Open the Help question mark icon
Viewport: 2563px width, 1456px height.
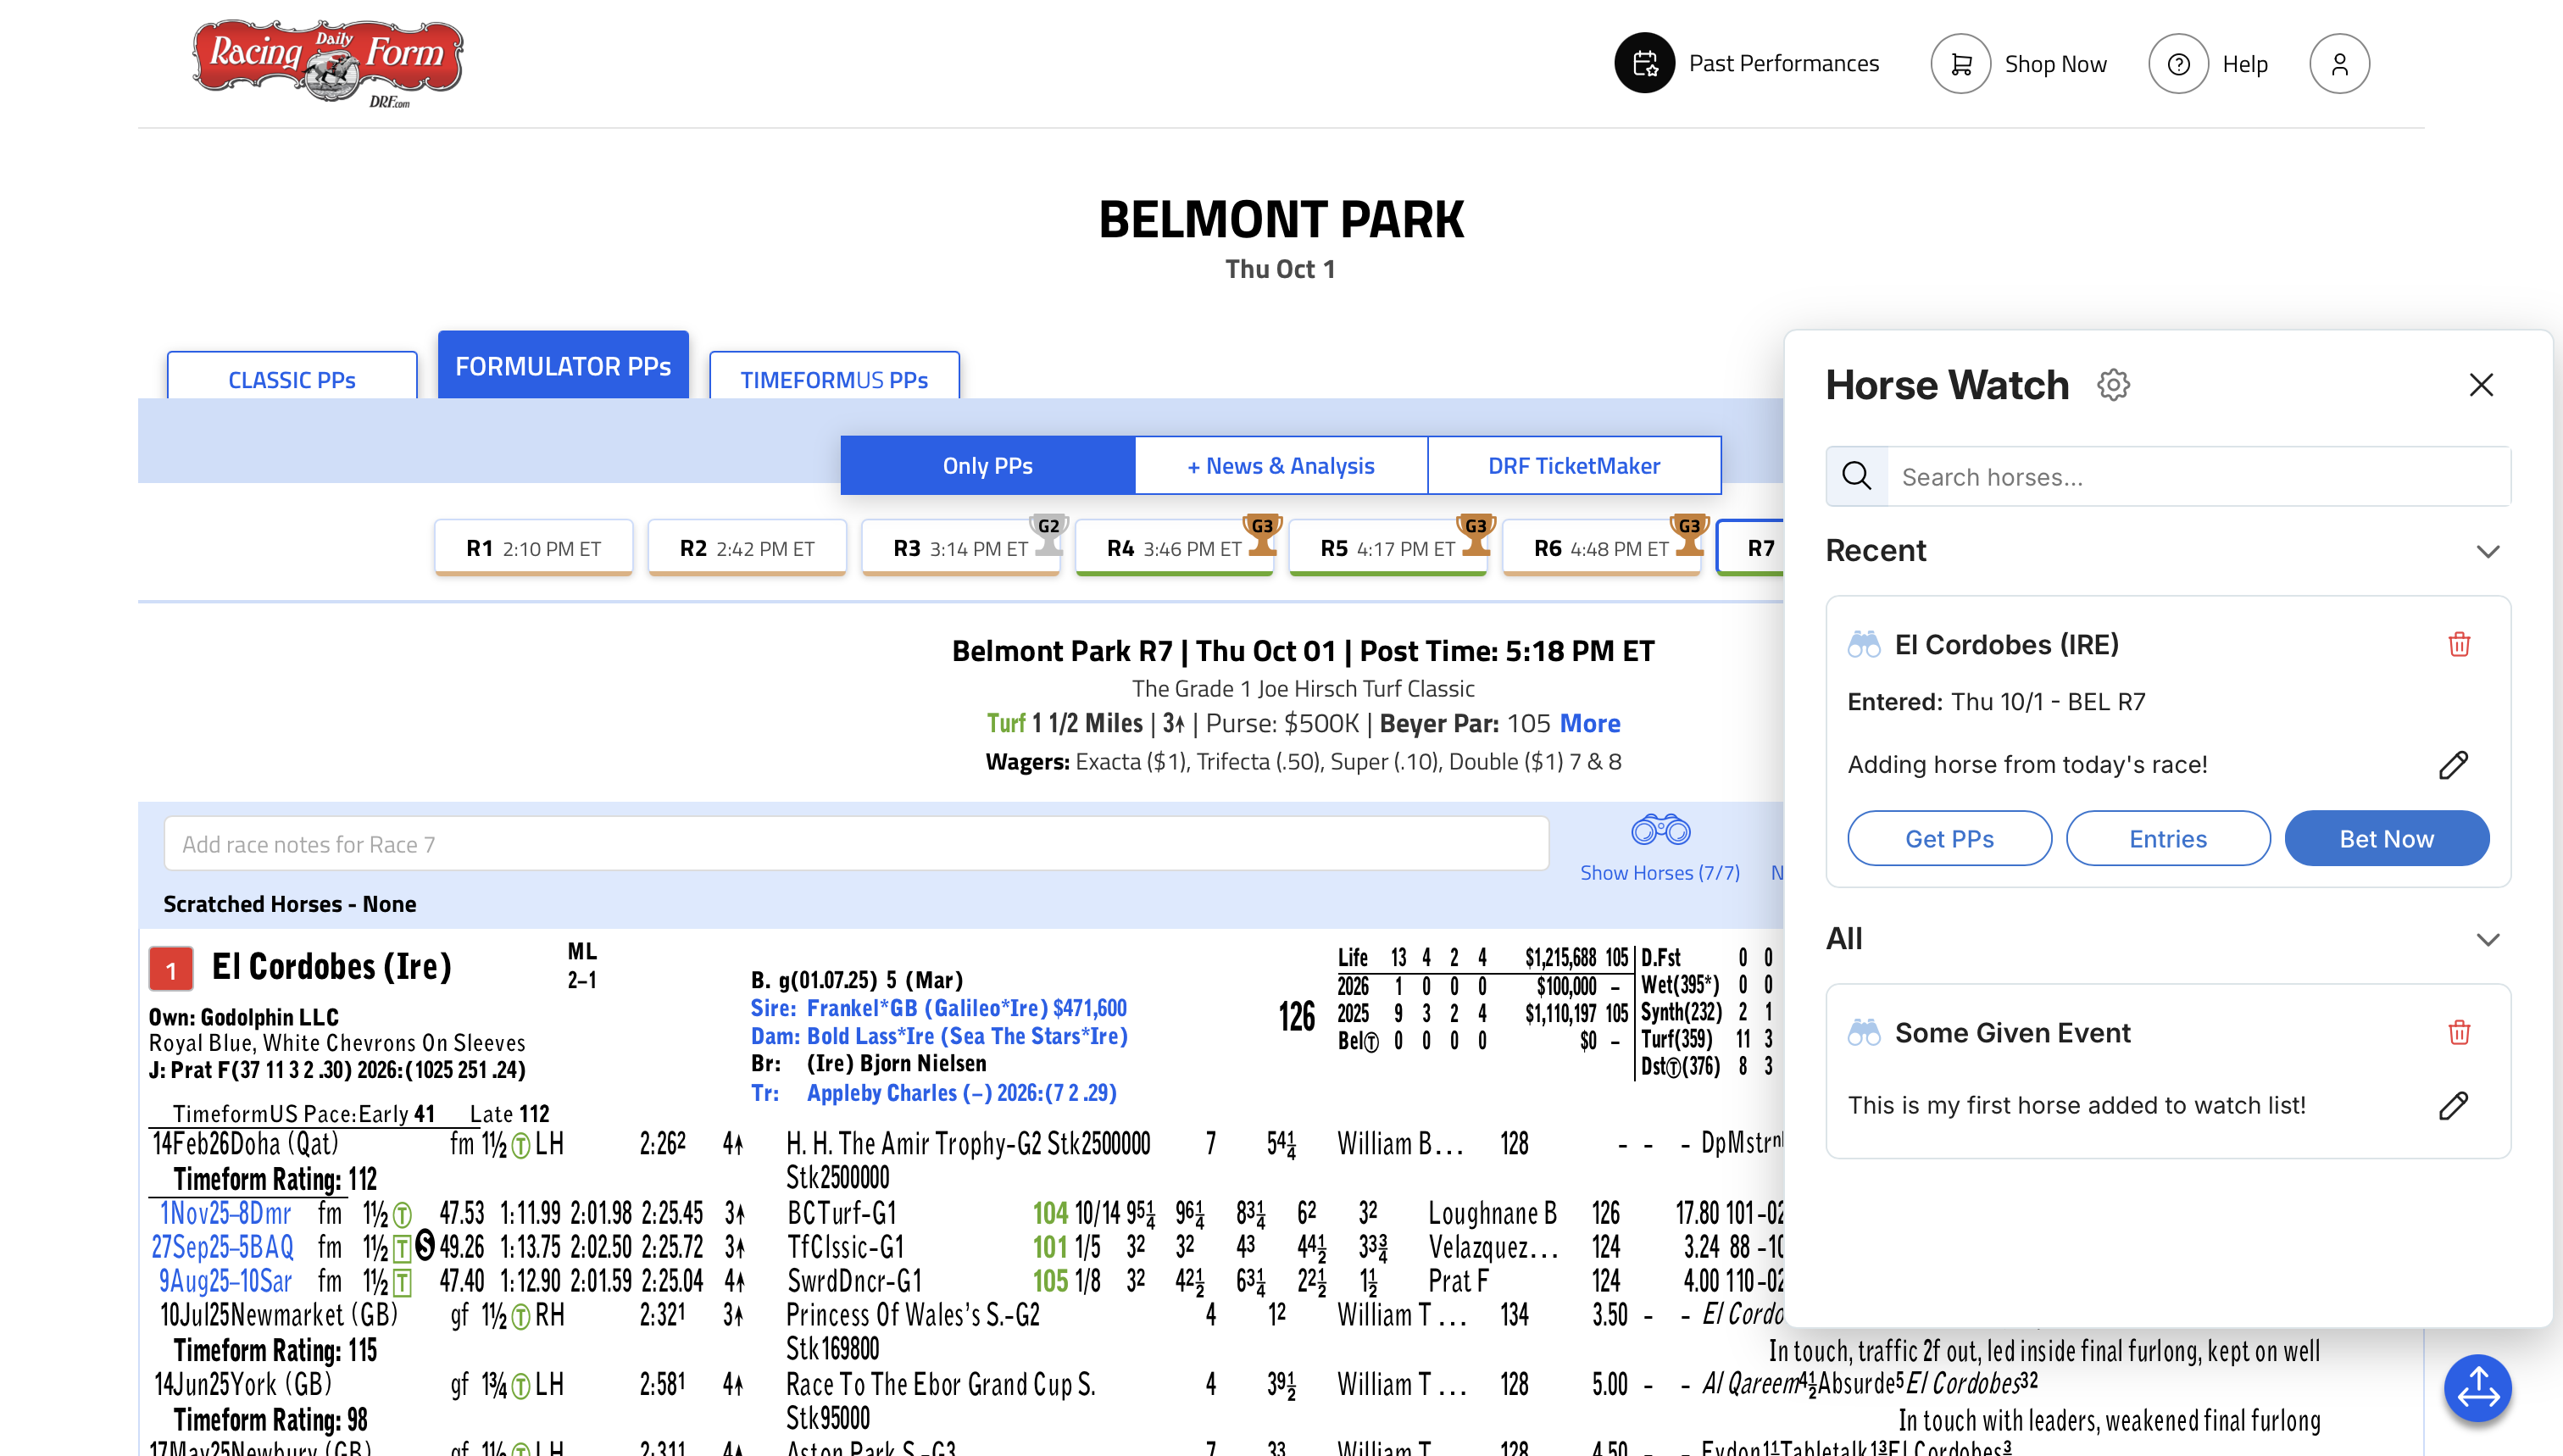click(x=2178, y=64)
